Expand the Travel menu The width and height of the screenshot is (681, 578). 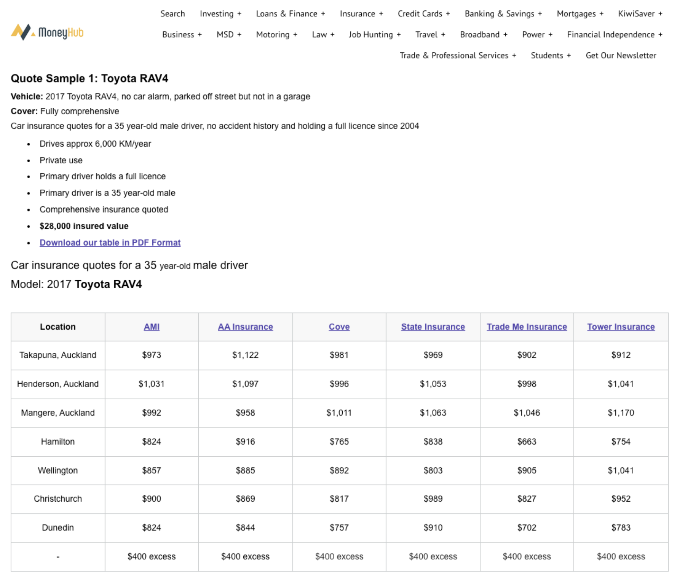pos(430,34)
